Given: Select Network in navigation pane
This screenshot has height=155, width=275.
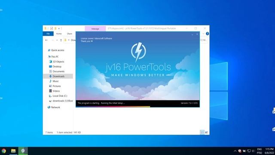Looking at the screenshot, I should [55, 107].
